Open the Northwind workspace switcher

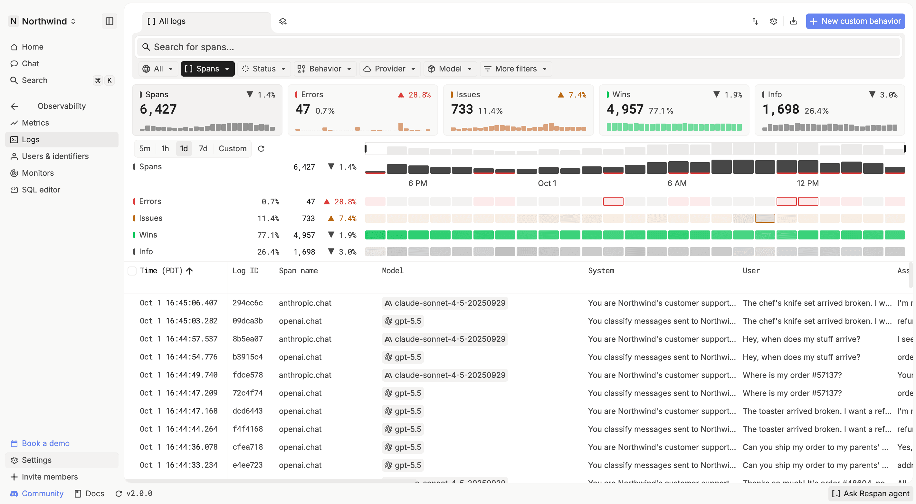coord(43,21)
